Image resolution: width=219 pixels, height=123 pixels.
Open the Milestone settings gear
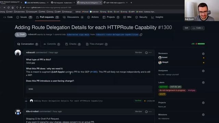[203, 115]
